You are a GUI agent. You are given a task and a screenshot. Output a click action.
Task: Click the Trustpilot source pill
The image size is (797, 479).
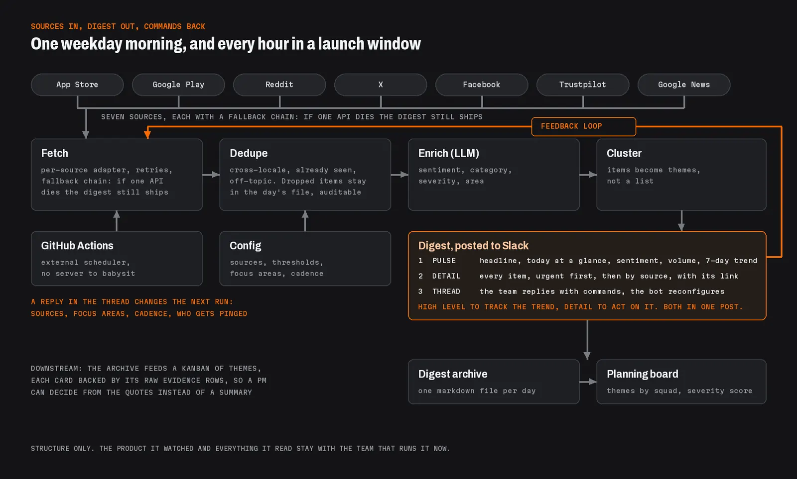click(583, 85)
